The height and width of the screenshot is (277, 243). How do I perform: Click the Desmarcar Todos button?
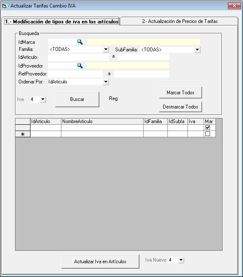point(180,107)
